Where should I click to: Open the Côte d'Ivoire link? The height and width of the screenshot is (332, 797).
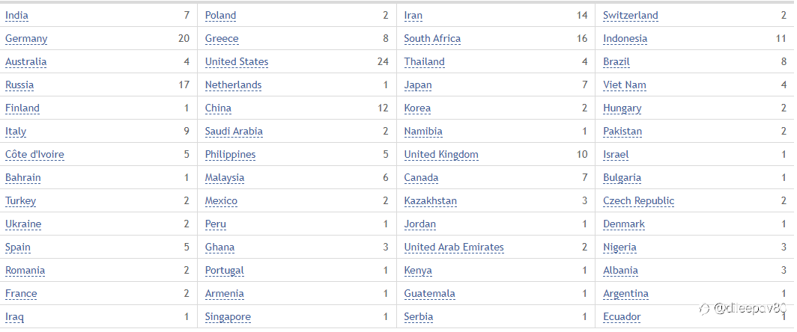tap(34, 154)
